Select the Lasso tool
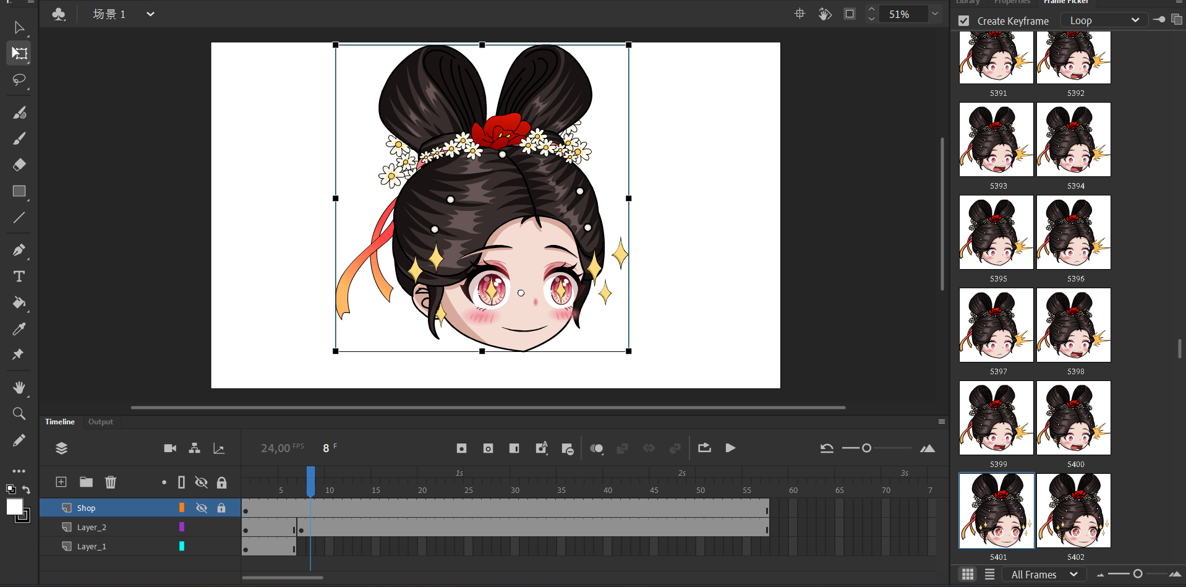This screenshot has width=1186, height=587. (19, 80)
